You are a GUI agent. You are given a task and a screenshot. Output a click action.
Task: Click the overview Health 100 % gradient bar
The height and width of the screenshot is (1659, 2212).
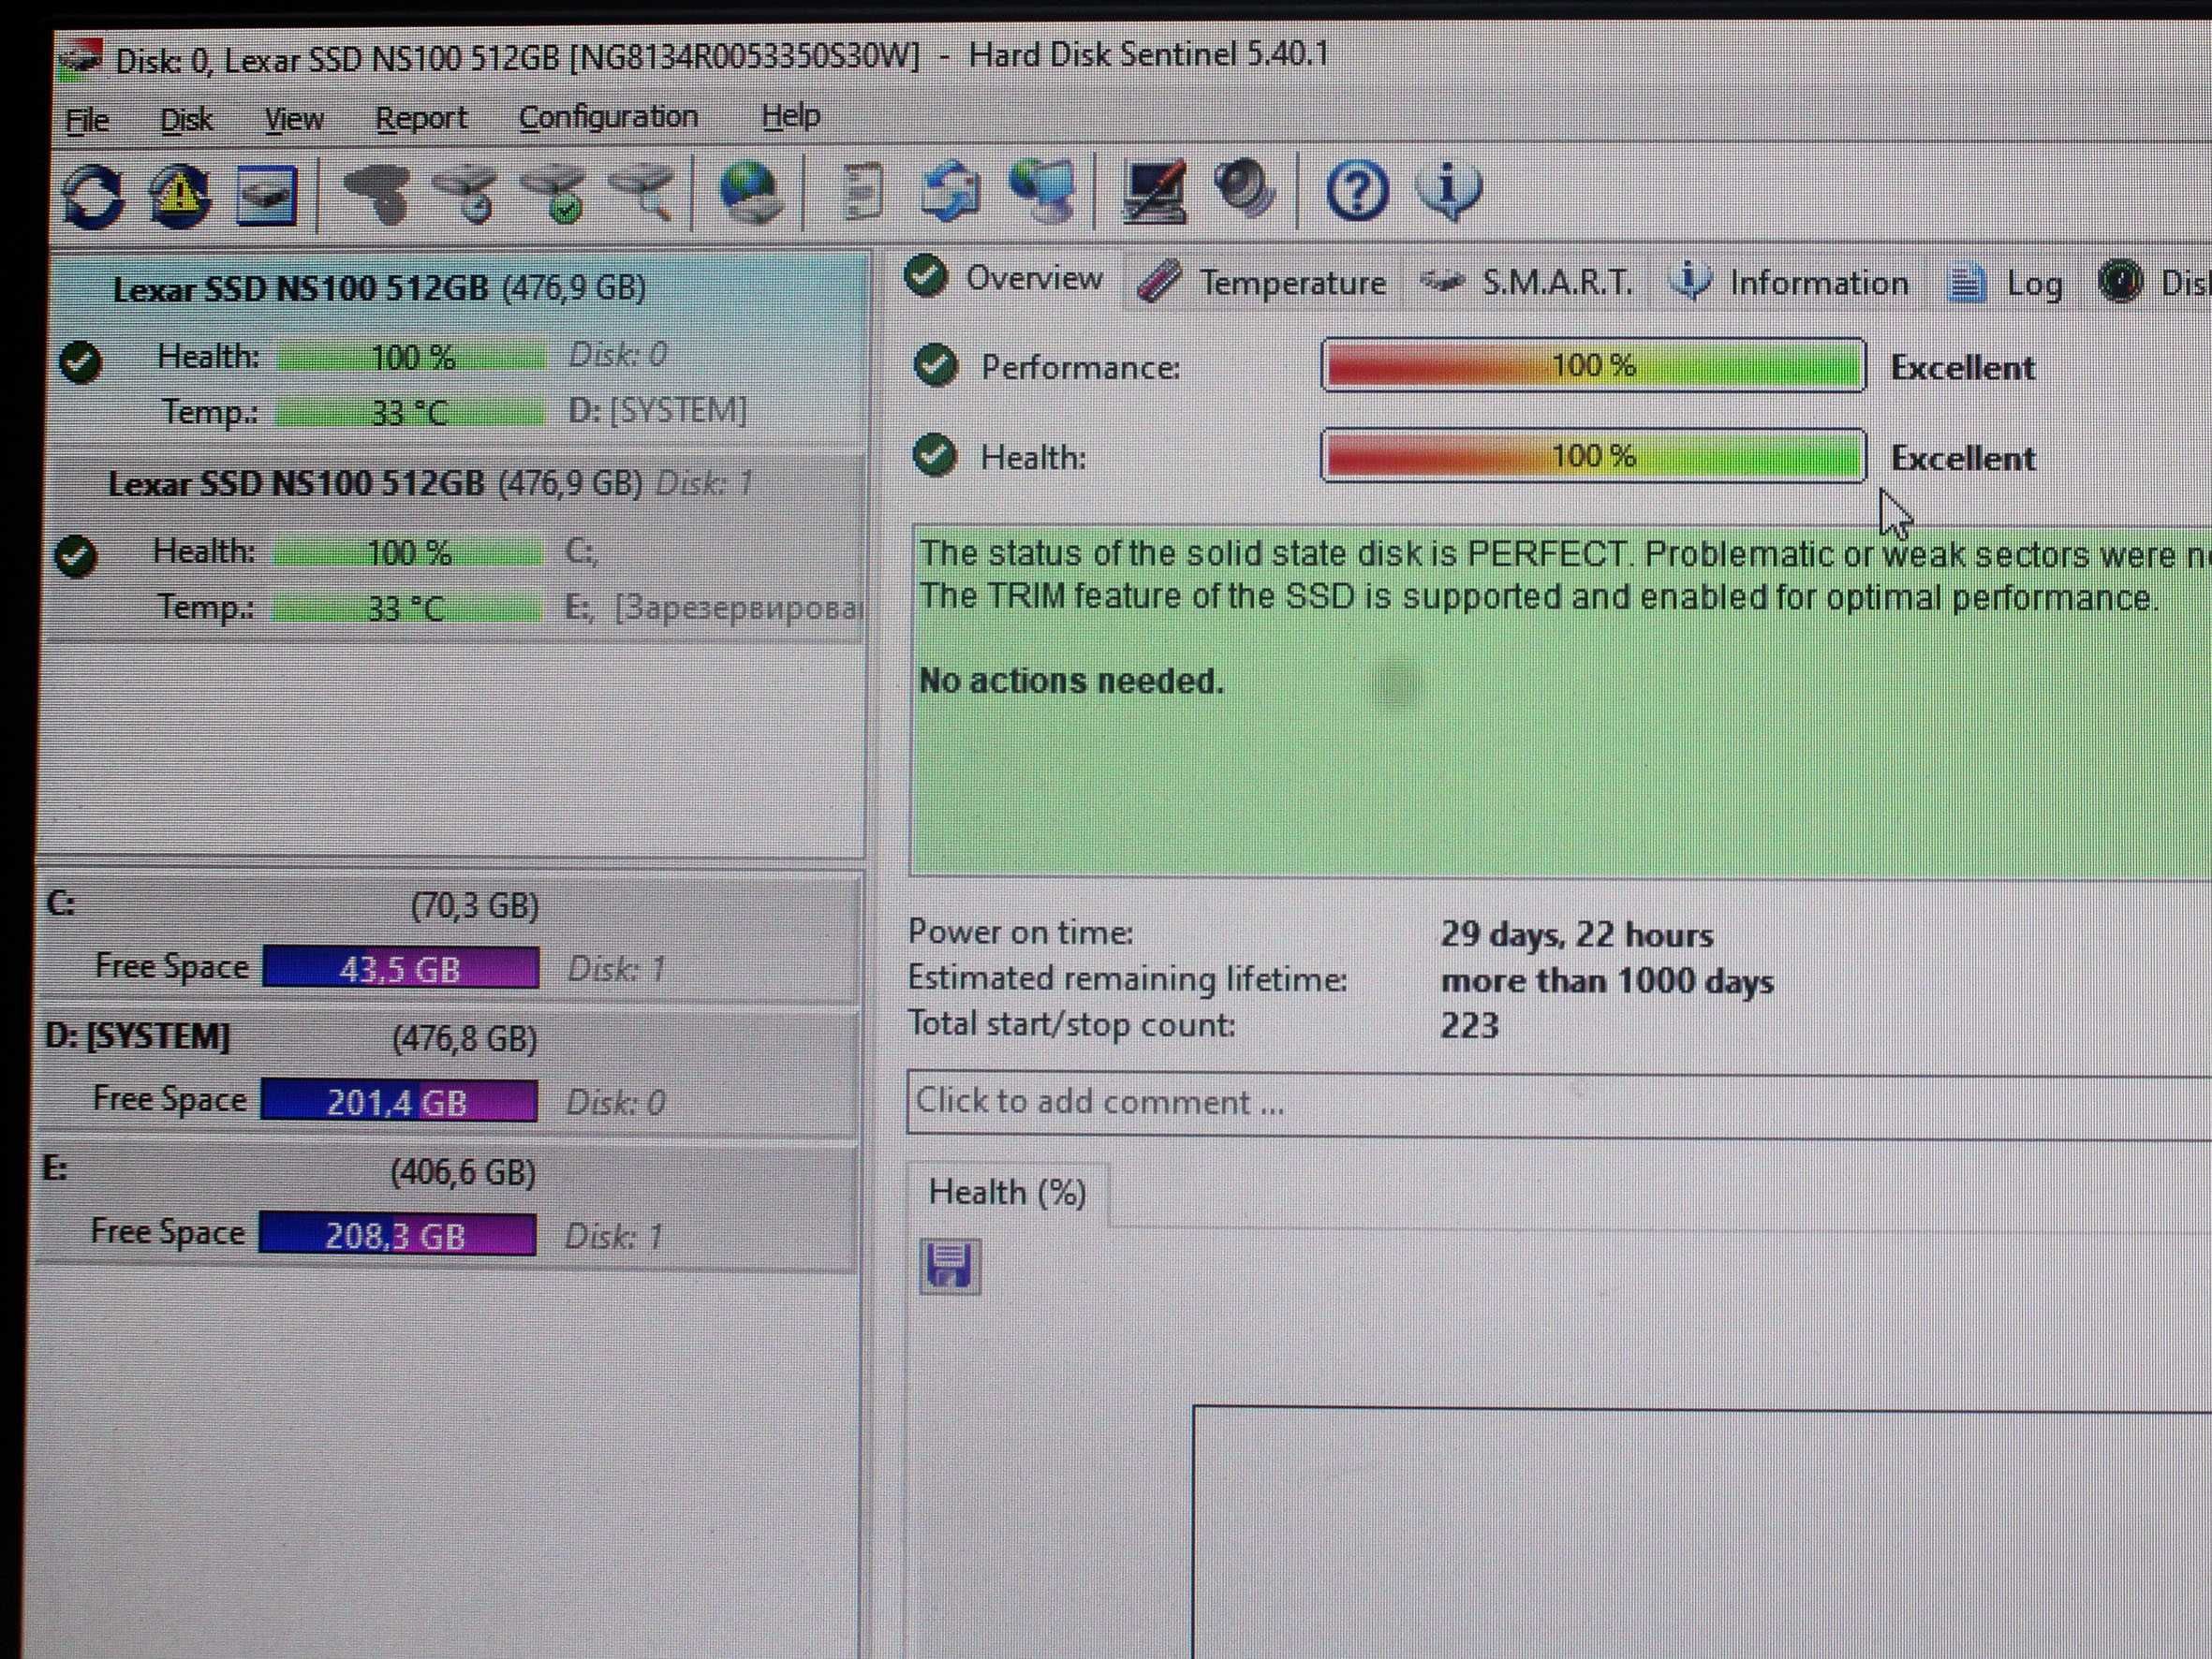tap(1593, 456)
